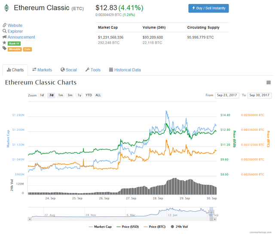Set chart zoom to 3m
The width and height of the screenshot is (275, 234).
(x=70, y=95)
